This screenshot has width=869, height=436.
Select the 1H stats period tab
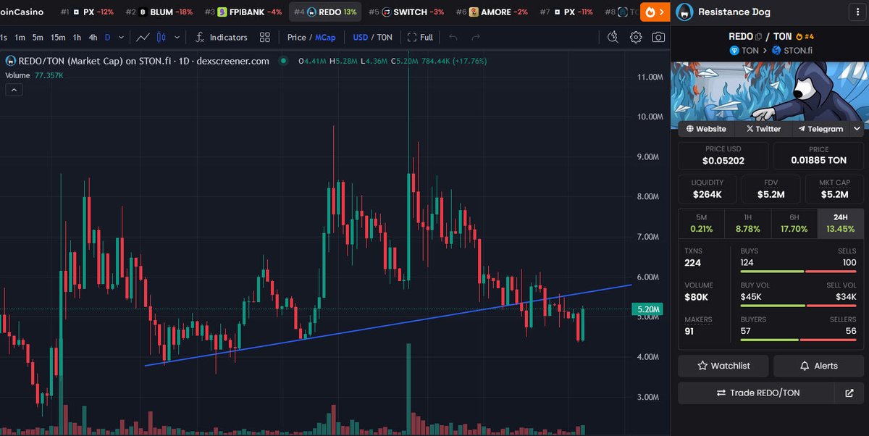(747, 224)
